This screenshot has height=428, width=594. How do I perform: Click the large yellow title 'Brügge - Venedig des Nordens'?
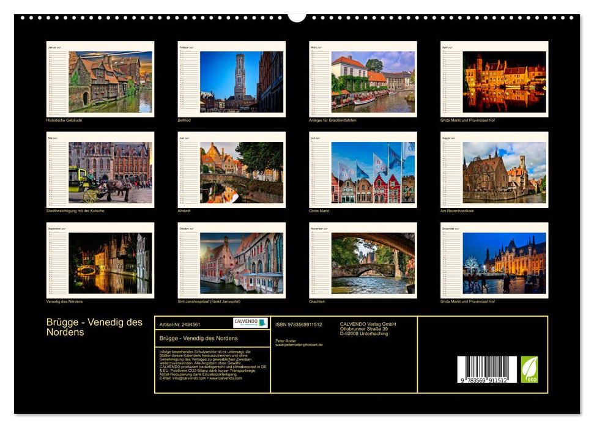(94, 327)
